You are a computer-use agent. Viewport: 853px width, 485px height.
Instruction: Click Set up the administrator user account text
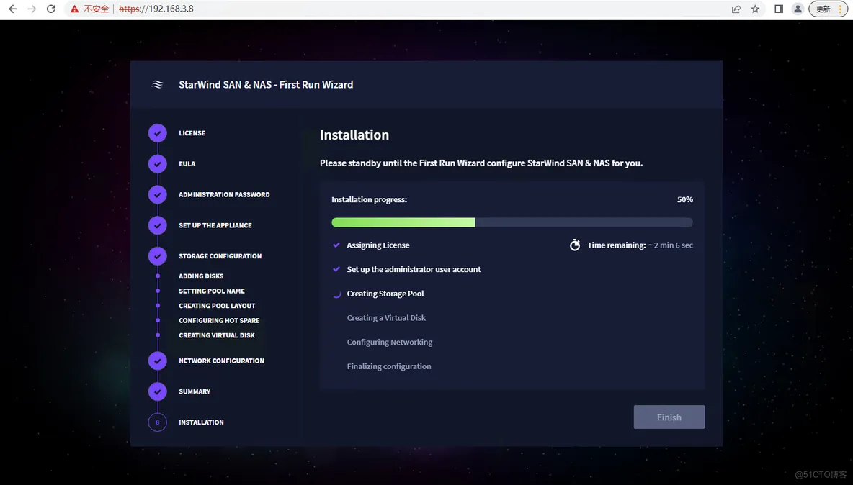tap(414, 269)
